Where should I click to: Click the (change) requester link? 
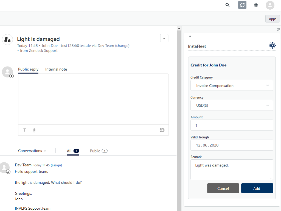pos(122,46)
